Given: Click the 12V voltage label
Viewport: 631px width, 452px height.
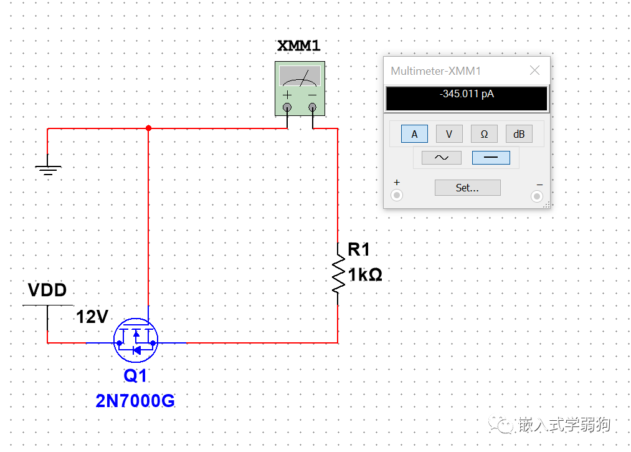Looking at the screenshot, I should point(92,317).
